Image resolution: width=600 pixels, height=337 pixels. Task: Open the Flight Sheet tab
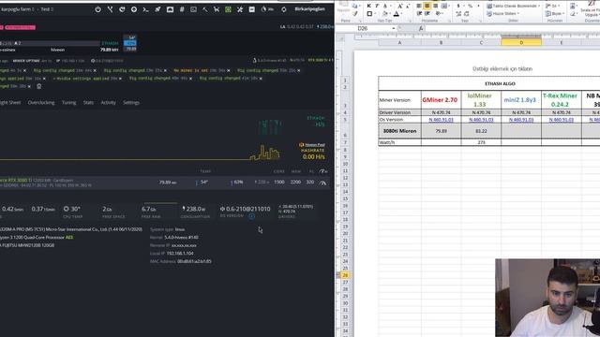pos(10,102)
